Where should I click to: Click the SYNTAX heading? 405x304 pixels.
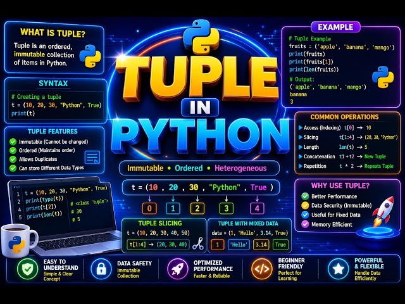click(x=53, y=84)
